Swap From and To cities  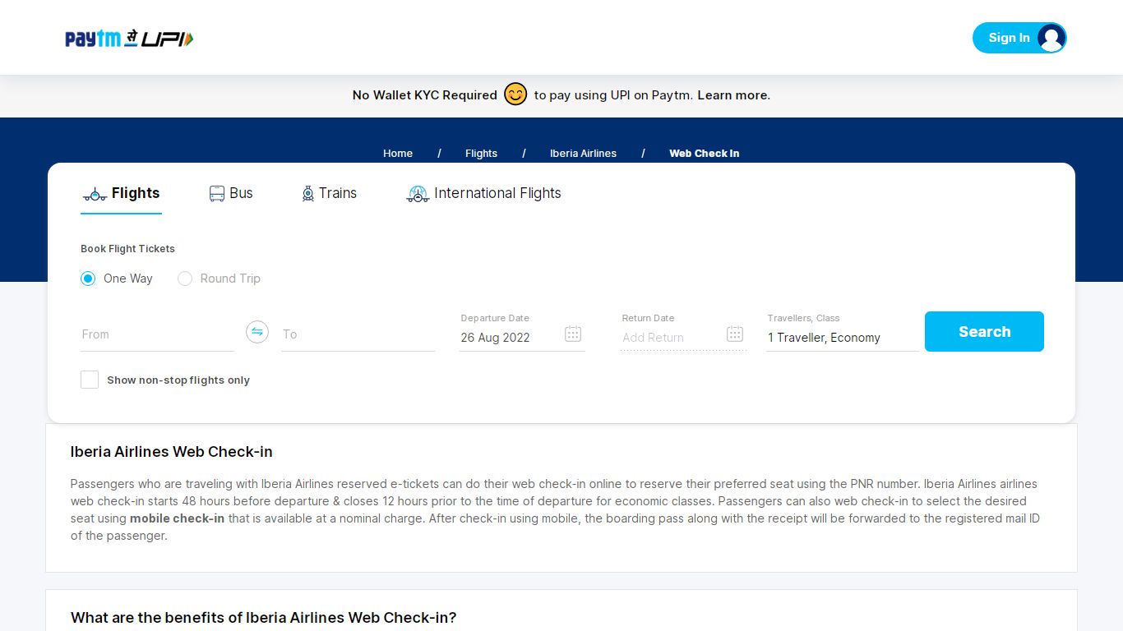click(257, 332)
